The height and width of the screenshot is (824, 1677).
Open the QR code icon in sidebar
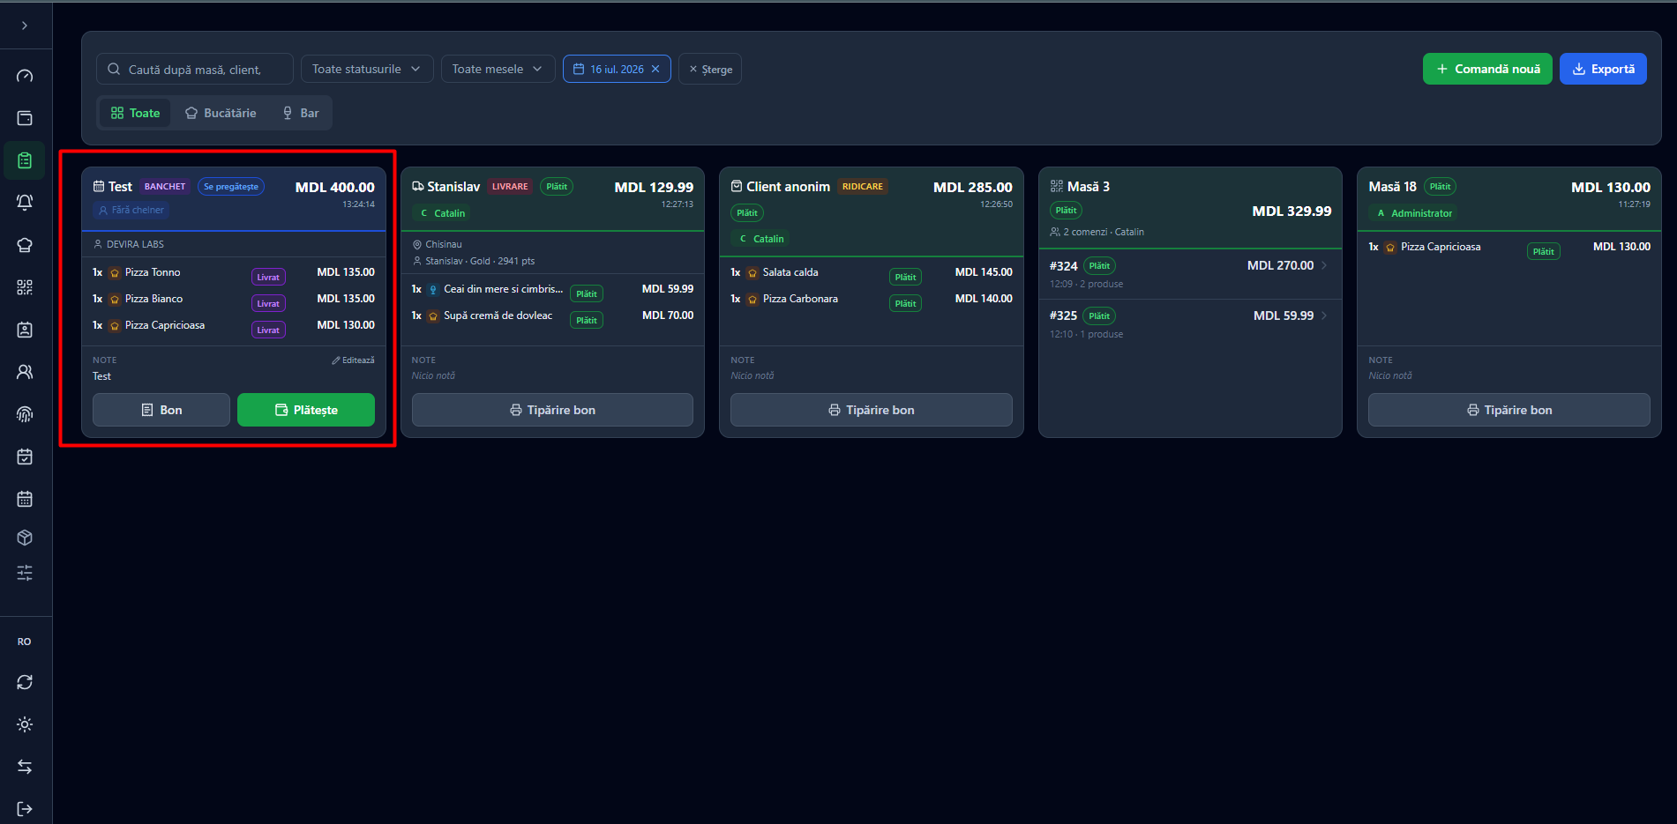[25, 287]
